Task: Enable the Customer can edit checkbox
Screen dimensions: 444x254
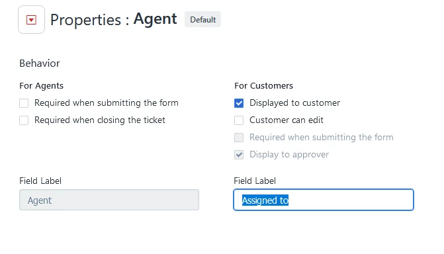Action: point(239,120)
